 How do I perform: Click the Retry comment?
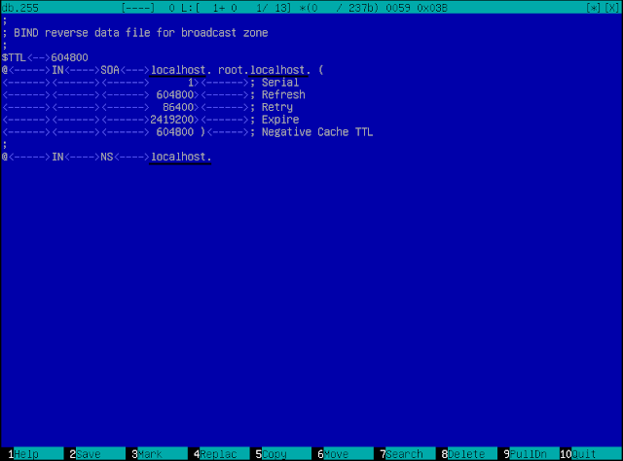pos(277,107)
